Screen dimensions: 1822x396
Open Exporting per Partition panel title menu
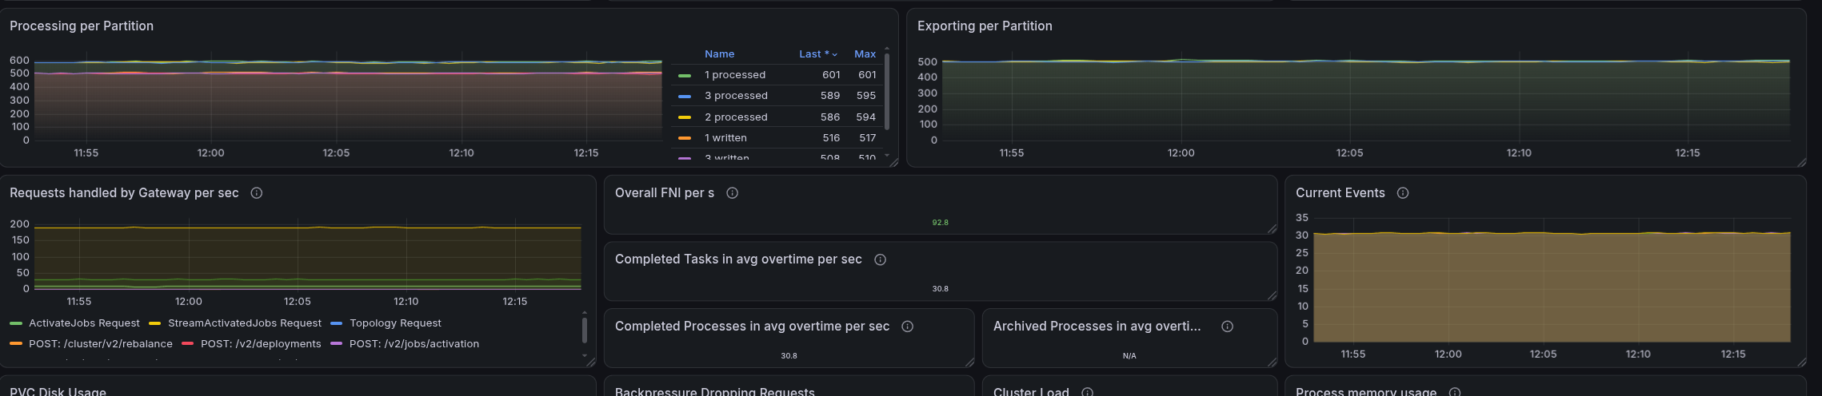985,26
